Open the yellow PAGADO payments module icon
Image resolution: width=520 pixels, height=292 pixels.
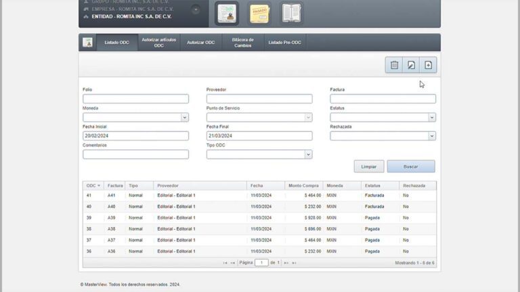coord(259,13)
